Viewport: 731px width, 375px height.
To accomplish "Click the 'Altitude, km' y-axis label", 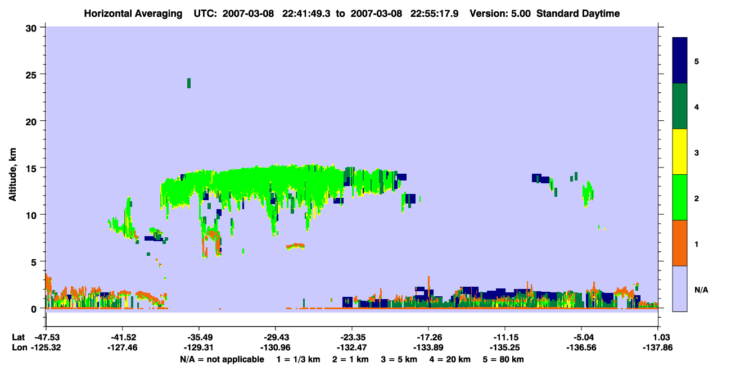I will point(12,174).
